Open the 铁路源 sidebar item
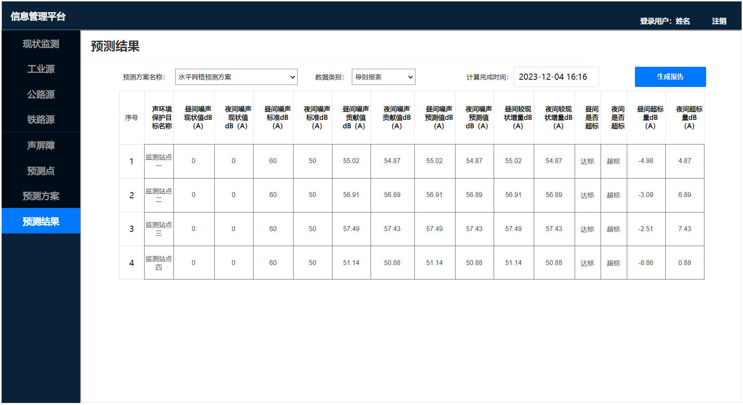Image resolution: width=743 pixels, height=405 pixels. [x=41, y=120]
